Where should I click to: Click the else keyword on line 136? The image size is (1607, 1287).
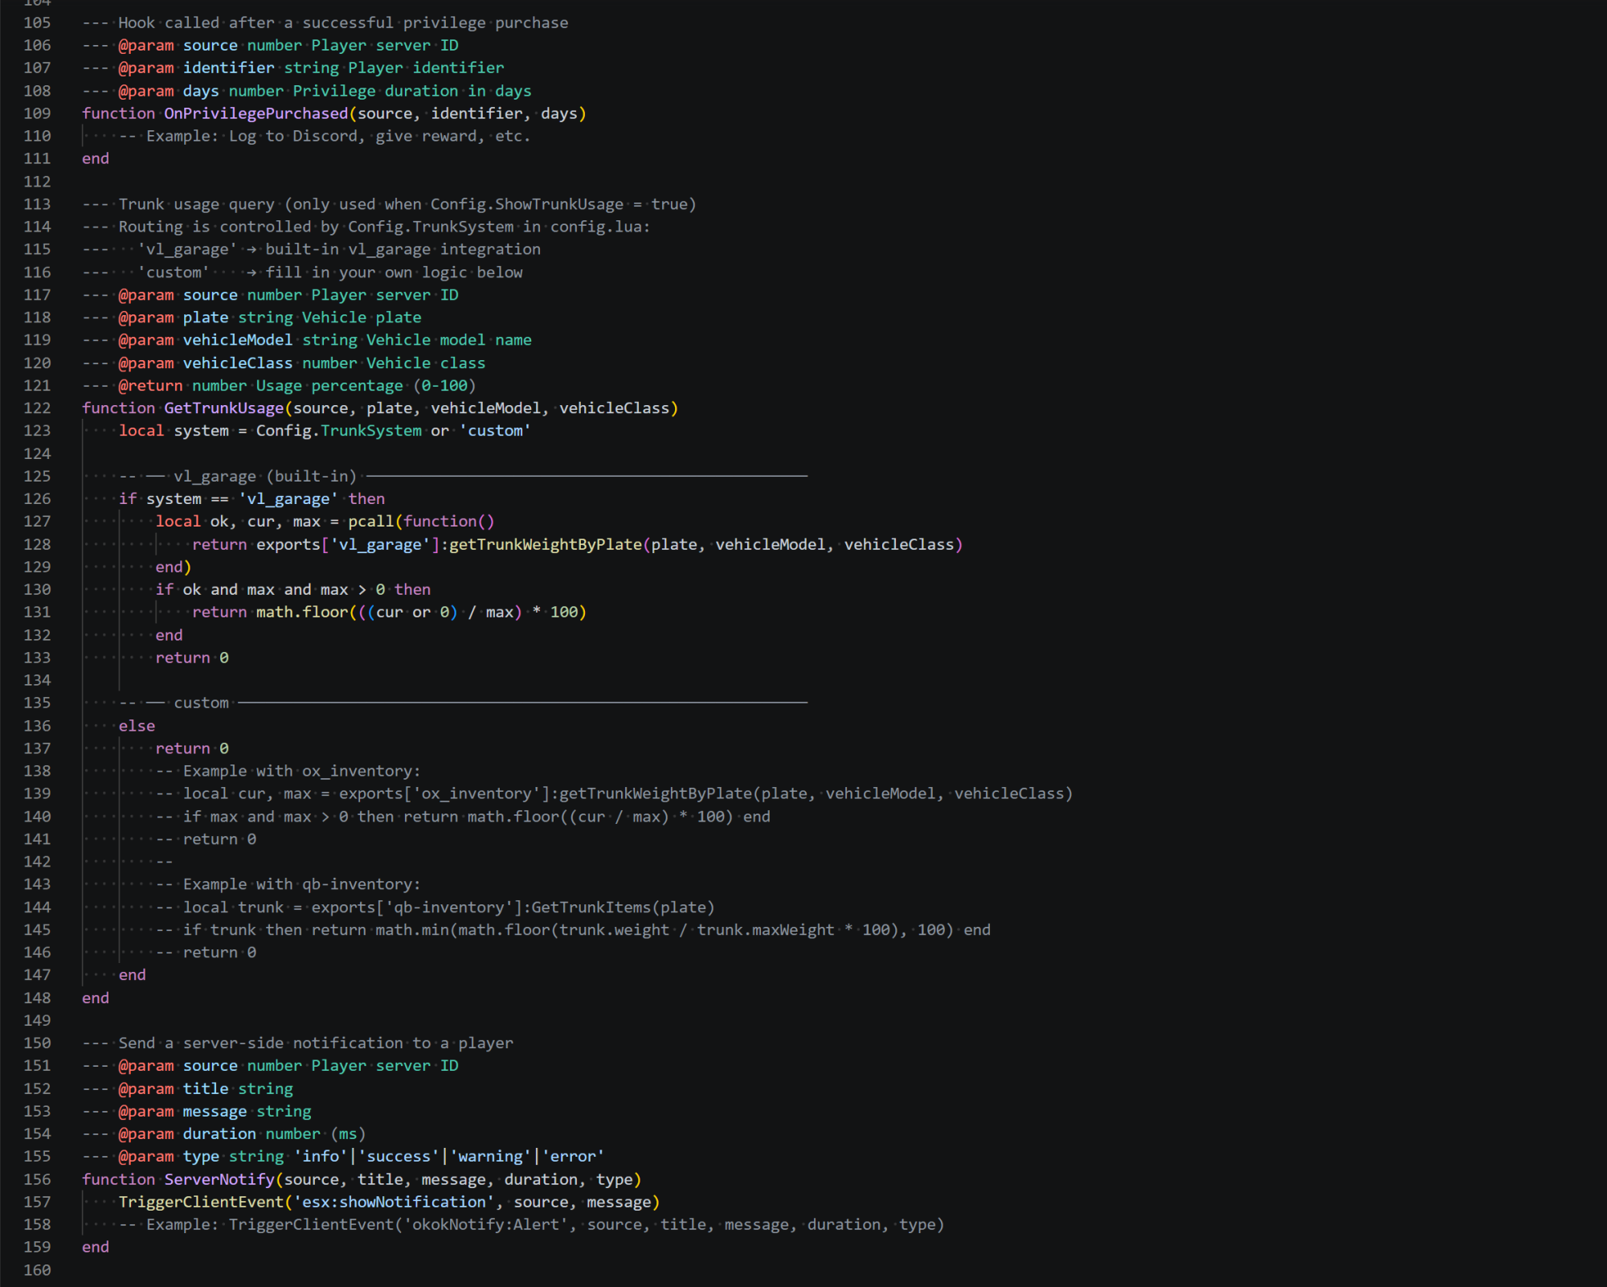click(x=137, y=726)
